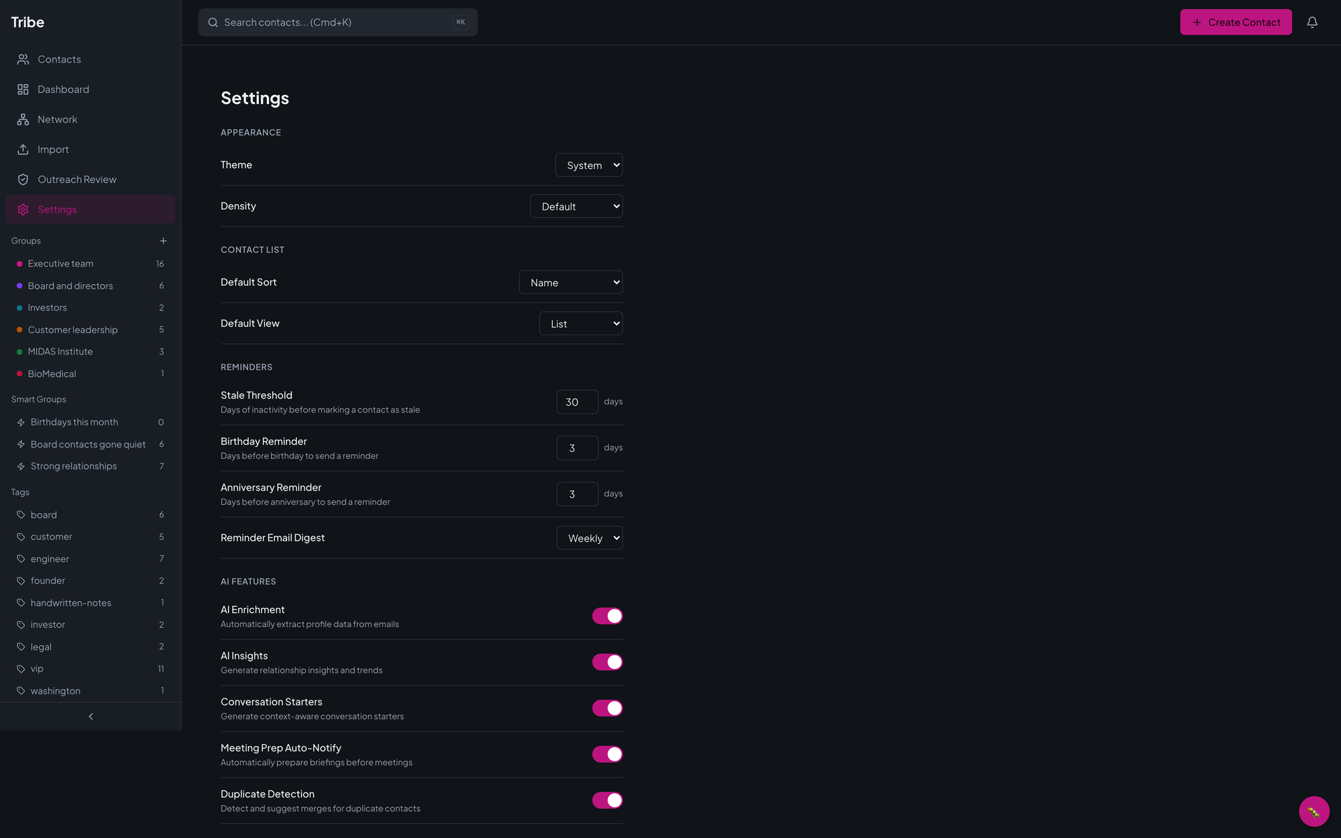This screenshot has height=838, width=1341.
Task: Open the floating round button at bottom right
Action: coord(1314,811)
